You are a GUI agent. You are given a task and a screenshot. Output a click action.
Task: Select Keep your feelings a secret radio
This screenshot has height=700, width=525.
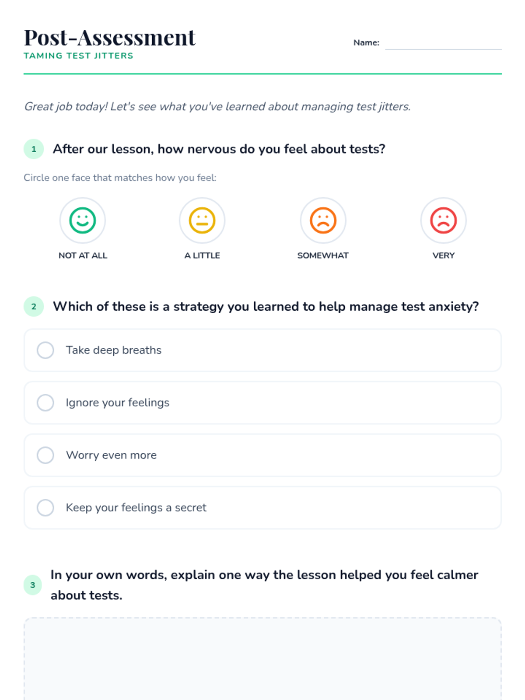coord(45,507)
